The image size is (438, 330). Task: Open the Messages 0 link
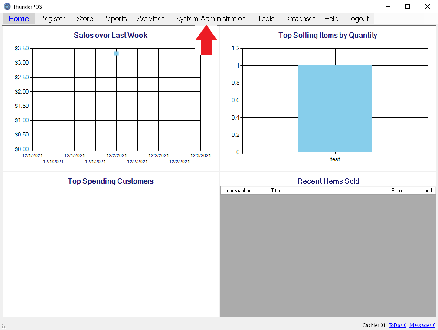[422, 325]
